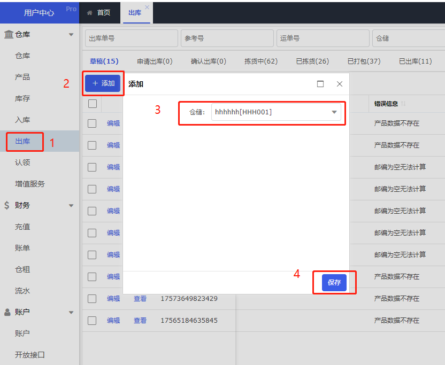
Task: Open the 已拣货(26) status tab
Action: 312,61
